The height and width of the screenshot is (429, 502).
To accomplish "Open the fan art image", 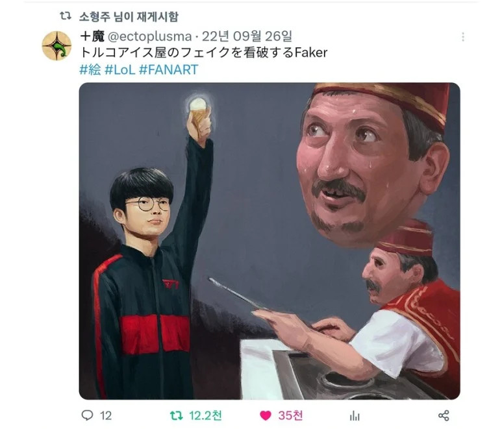I will click(x=270, y=241).
